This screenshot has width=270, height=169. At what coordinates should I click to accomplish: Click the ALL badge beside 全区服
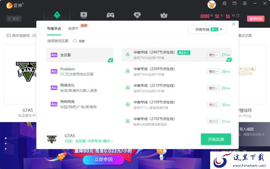(54, 55)
